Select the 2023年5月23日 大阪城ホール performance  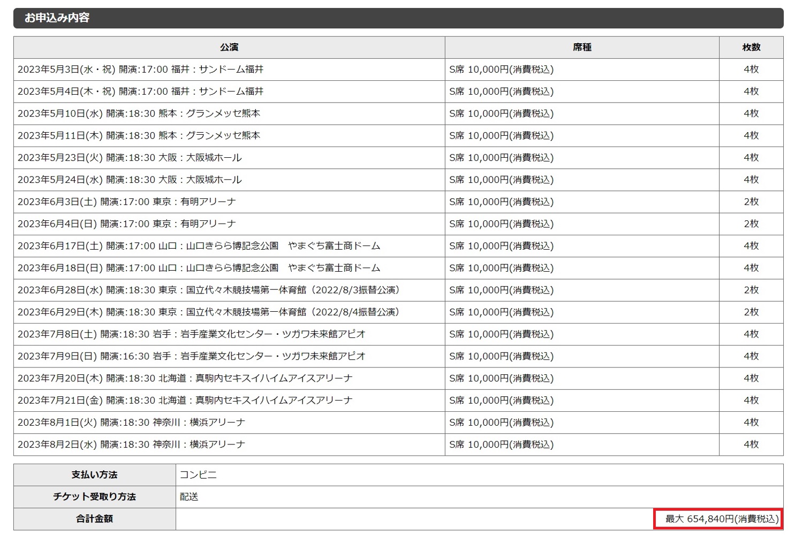tap(130, 158)
